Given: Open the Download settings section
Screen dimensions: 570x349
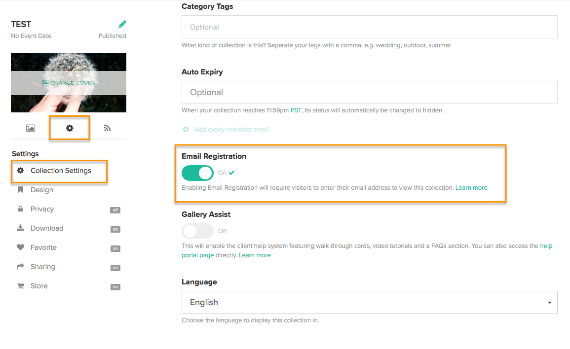Looking at the screenshot, I should pyautogui.click(x=47, y=228).
